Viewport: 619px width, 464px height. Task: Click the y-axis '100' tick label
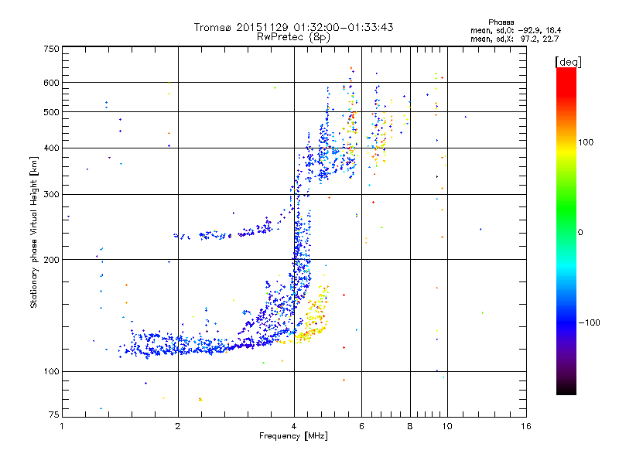tap(51, 371)
